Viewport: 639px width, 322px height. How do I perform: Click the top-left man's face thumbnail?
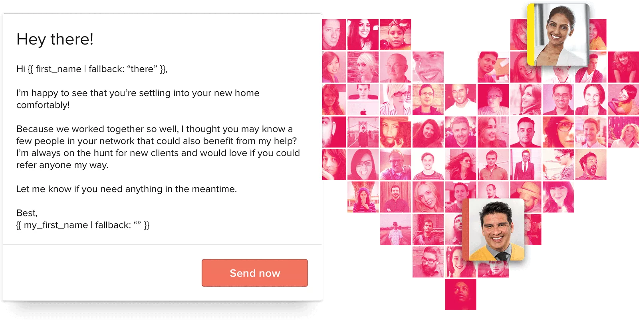334,35
